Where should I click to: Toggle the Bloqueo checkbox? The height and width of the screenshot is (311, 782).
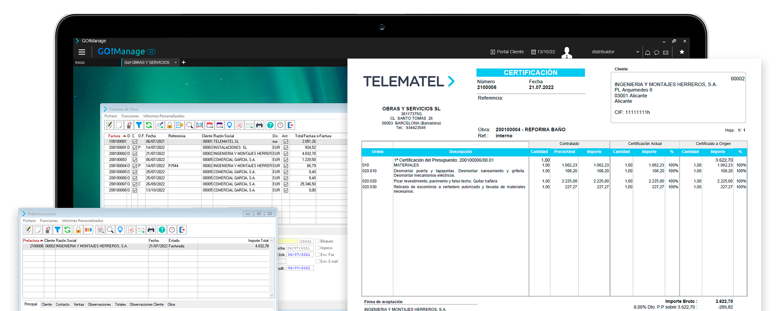point(317,241)
